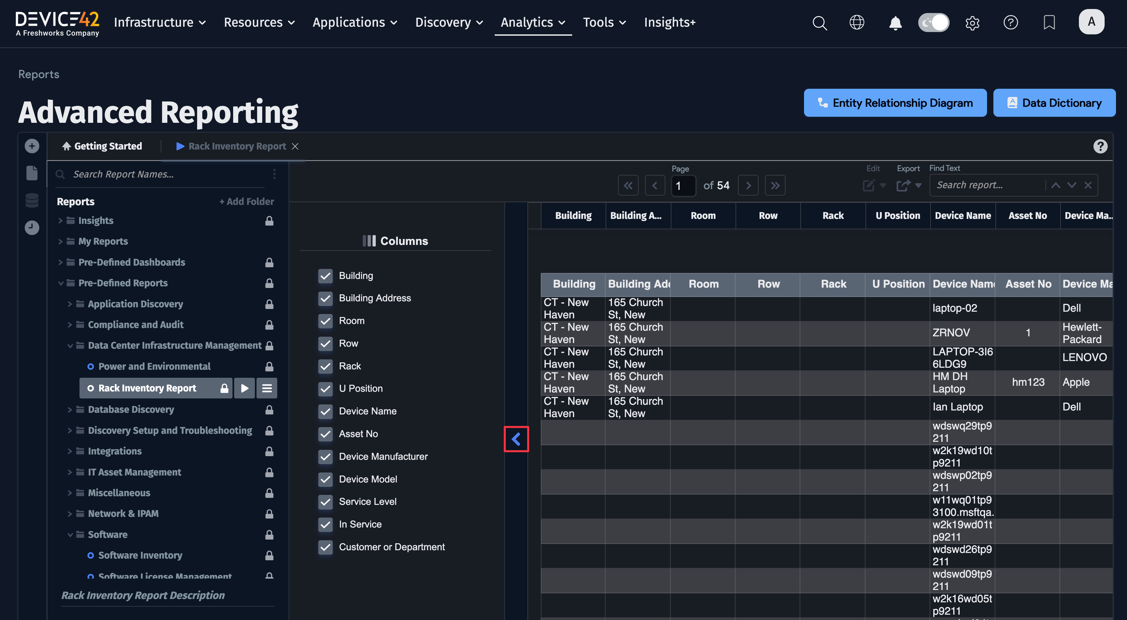Open Insights+ in the navbar
Viewport: 1127px width, 620px height.
669,22
